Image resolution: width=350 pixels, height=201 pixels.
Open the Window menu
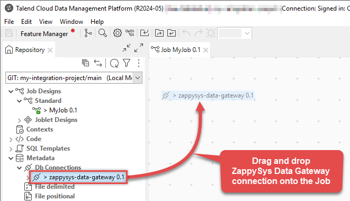coord(71,22)
